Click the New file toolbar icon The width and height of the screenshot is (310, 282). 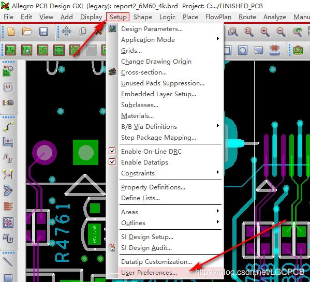tap(11, 32)
